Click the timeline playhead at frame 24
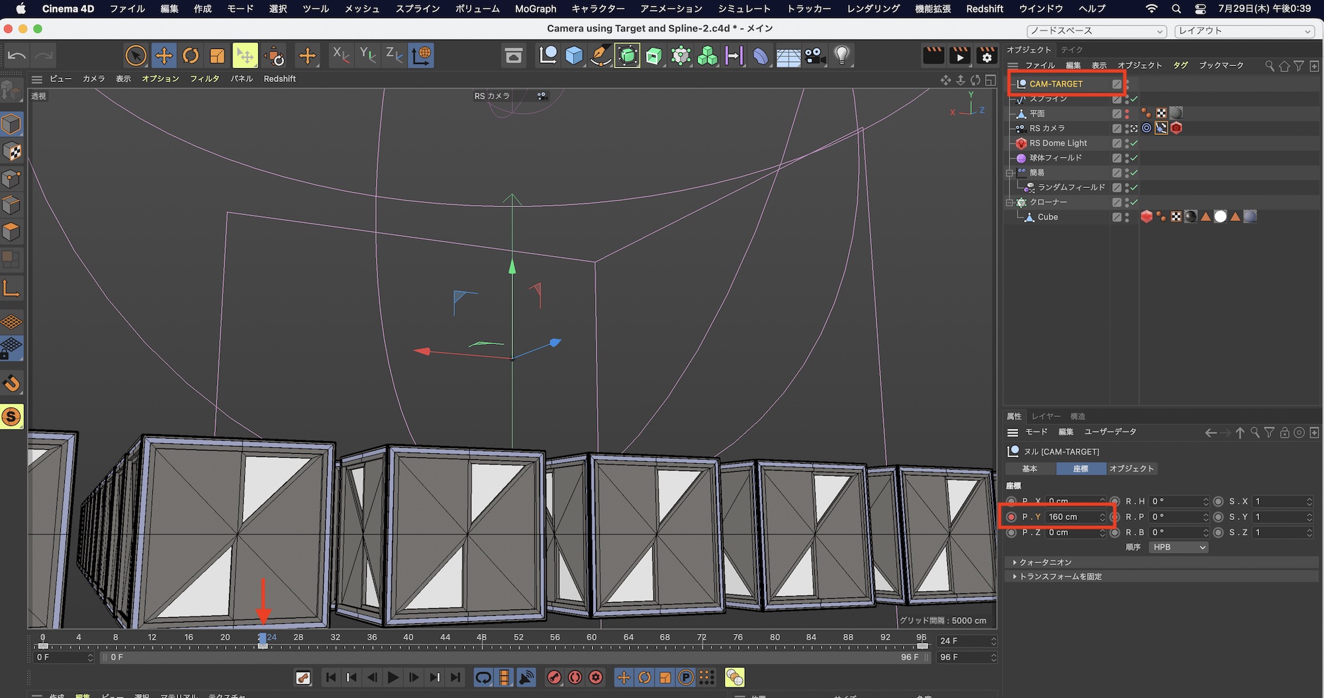Image resolution: width=1324 pixels, height=698 pixels. (263, 639)
